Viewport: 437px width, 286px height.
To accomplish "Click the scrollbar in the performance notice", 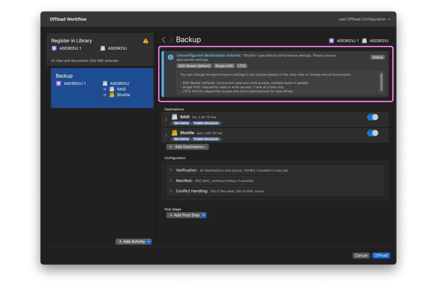I will 381,82.
